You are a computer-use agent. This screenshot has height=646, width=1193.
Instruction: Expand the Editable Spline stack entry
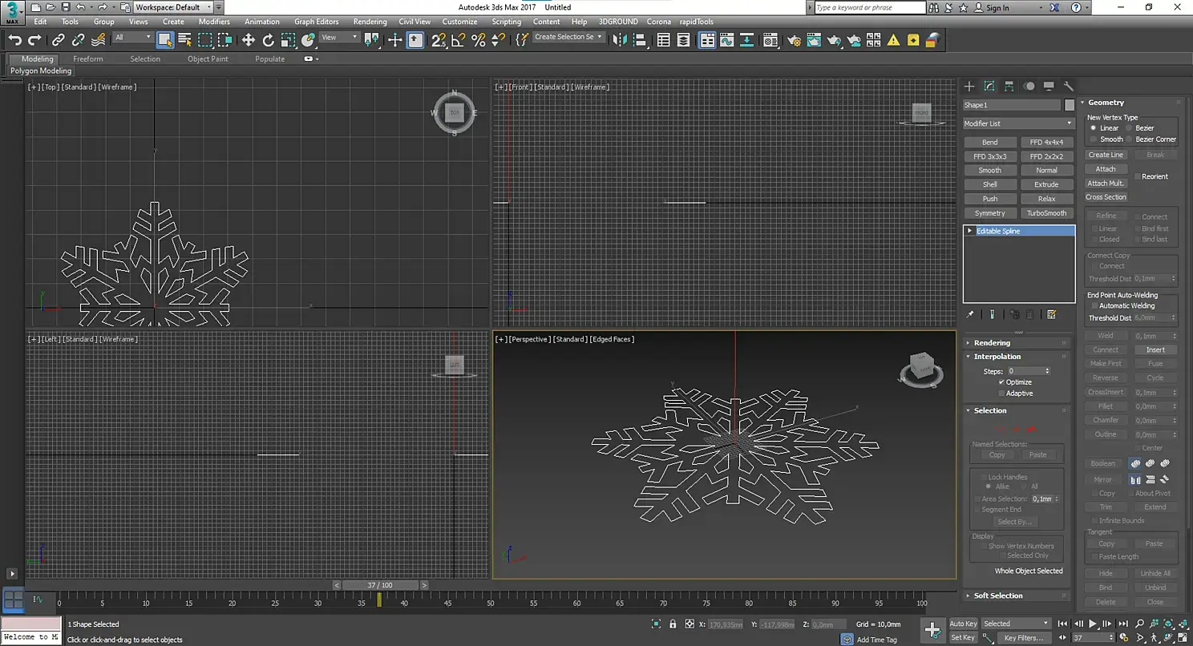969,231
